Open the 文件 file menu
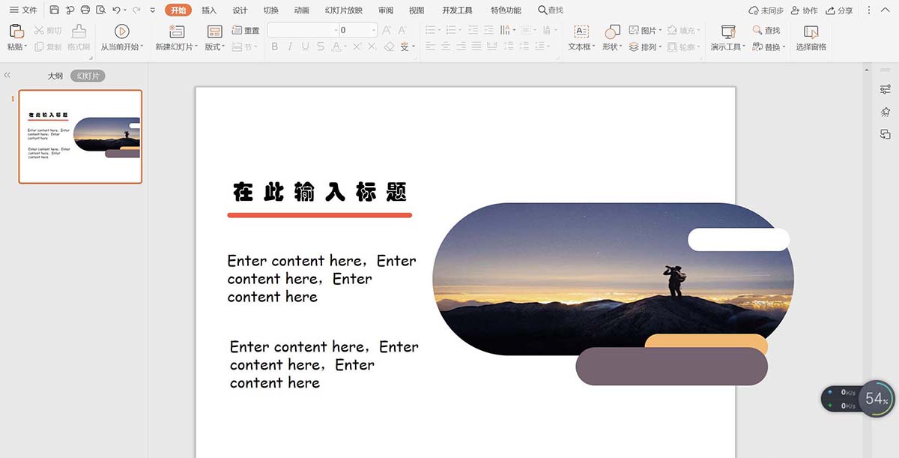 (23, 10)
